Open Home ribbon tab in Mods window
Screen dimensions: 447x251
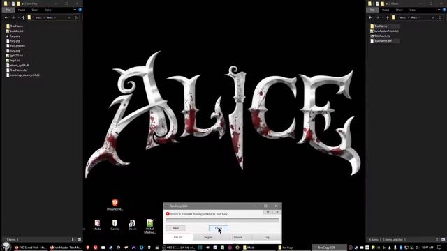click(x=386, y=10)
